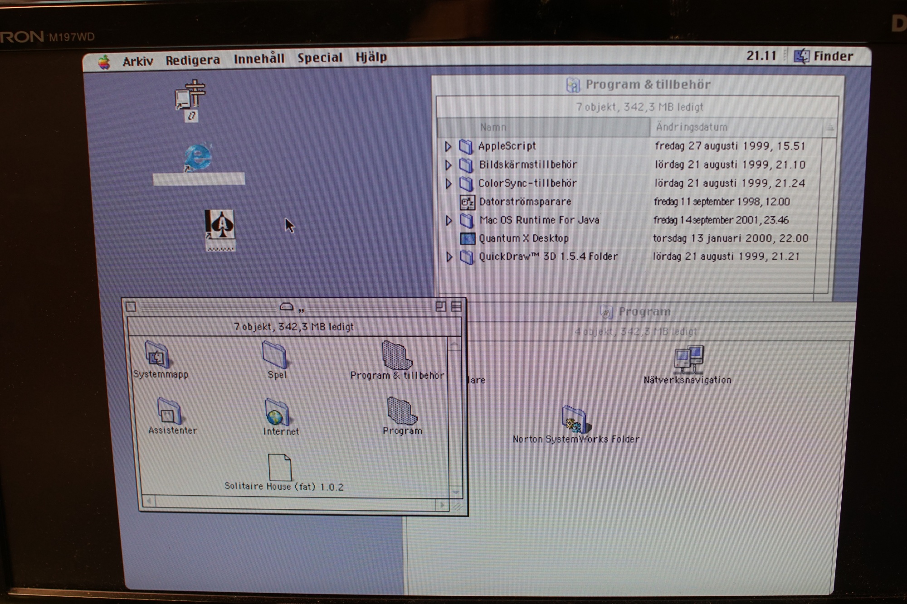Click scroll left arrow in disk window

[149, 502]
